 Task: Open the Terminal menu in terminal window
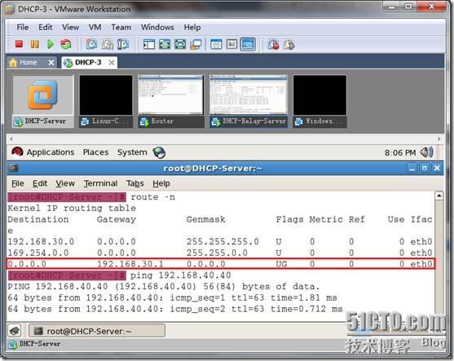100,183
